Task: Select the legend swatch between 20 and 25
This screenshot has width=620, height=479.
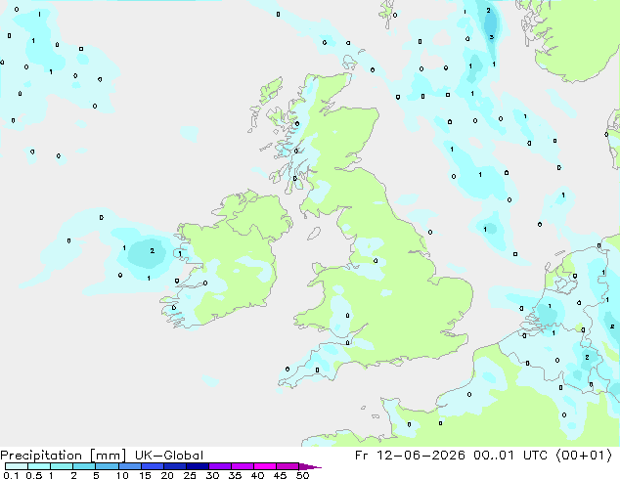Action: 174,466
